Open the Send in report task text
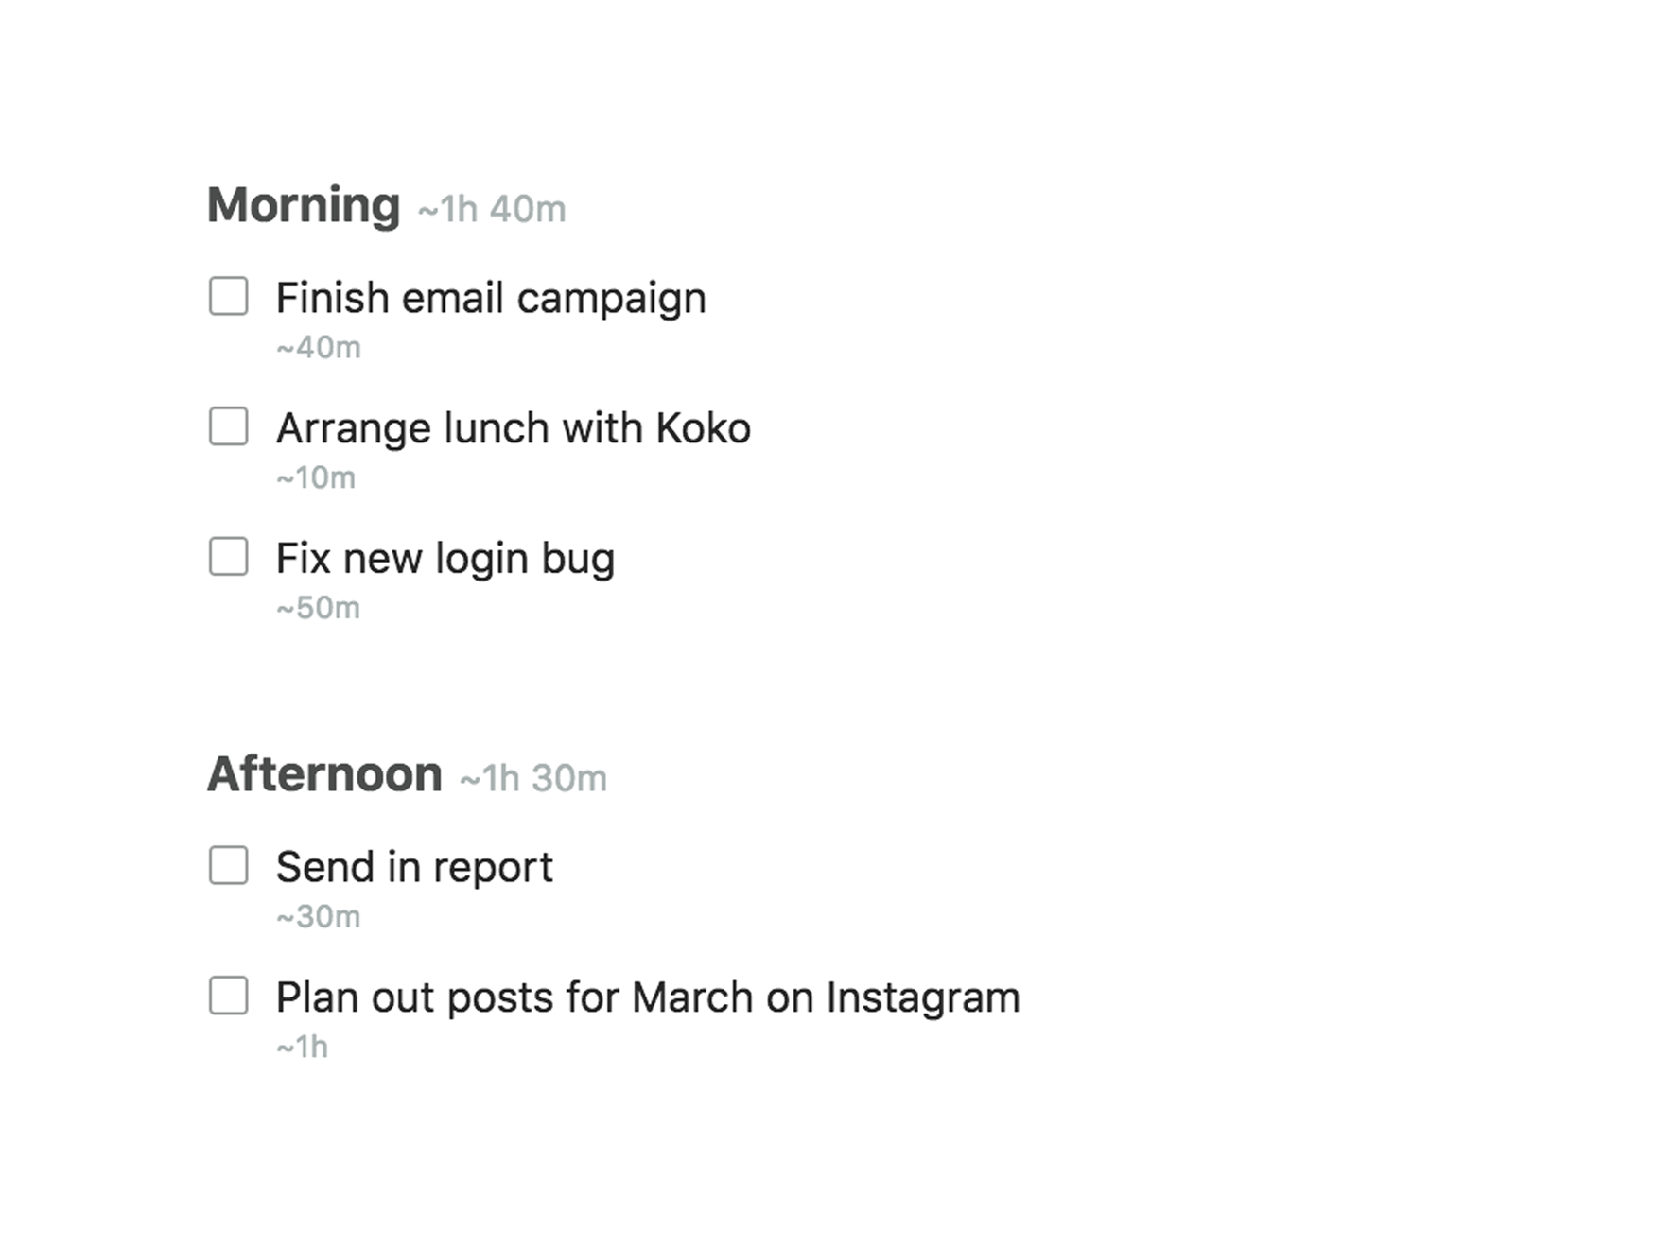Viewport: 1674px width, 1248px height. click(x=414, y=868)
